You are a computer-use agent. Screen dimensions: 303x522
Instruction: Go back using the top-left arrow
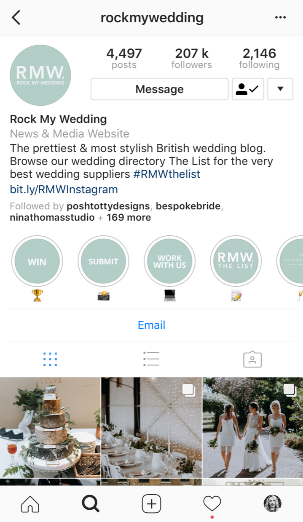click(16, 18)
